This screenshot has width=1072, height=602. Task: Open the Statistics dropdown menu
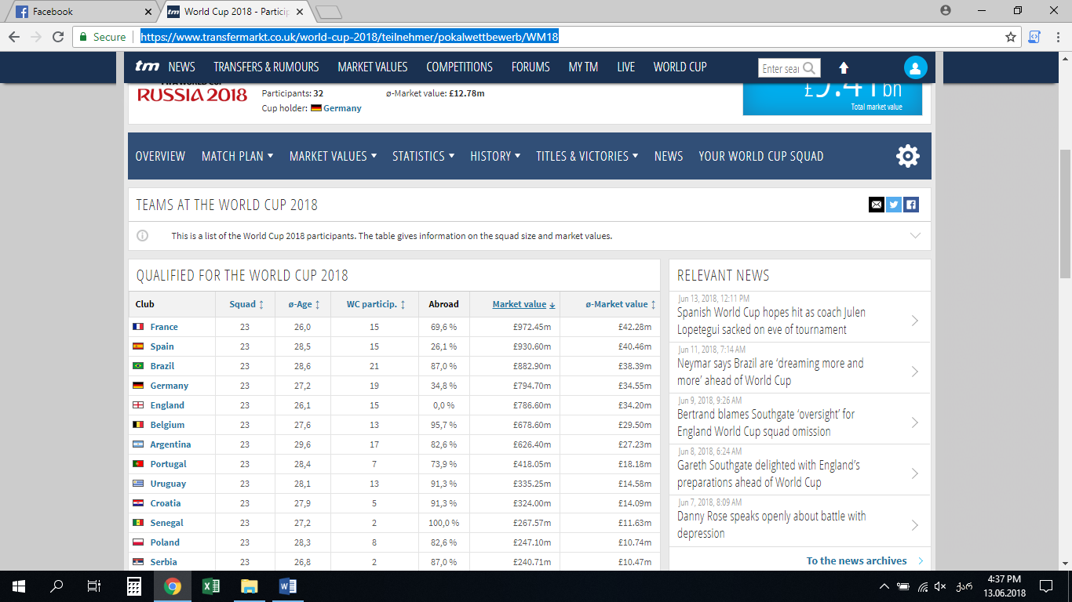(x=423, y=156)
